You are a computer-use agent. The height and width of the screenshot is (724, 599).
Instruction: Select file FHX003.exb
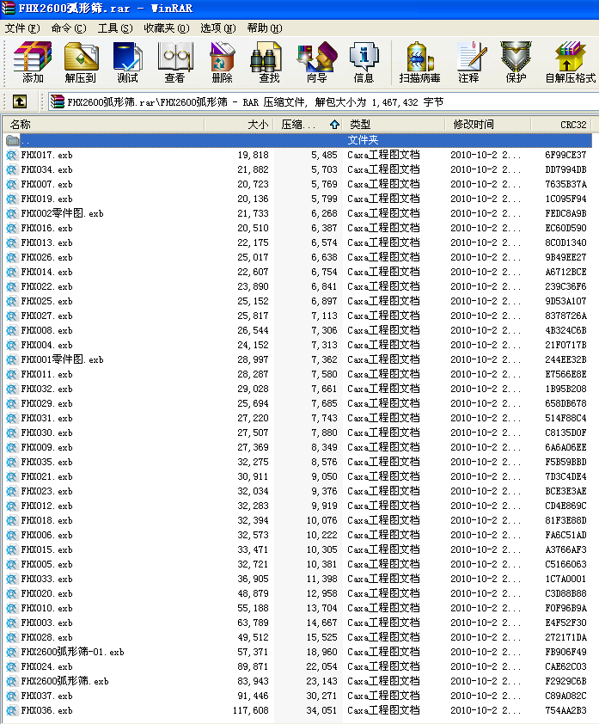[x=46, y=623]
